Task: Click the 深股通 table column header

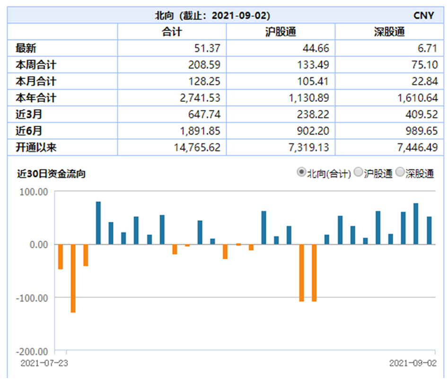Action: [x=389, y=32]
